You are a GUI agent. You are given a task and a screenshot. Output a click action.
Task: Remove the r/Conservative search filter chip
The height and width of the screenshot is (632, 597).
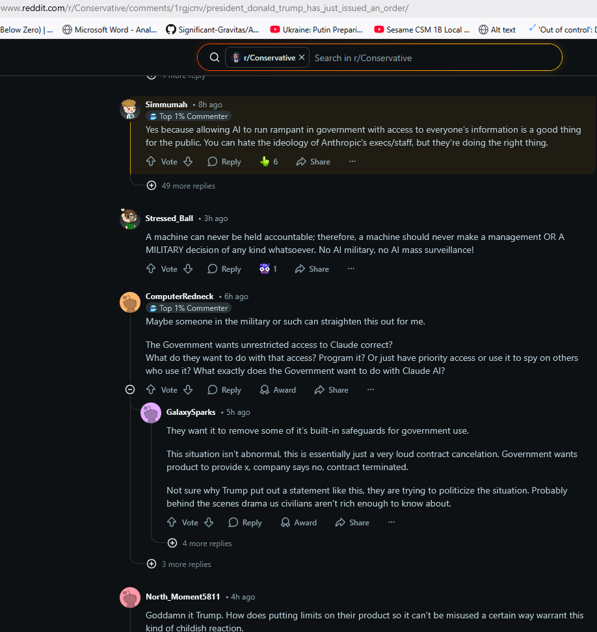(x=302, y=58)
